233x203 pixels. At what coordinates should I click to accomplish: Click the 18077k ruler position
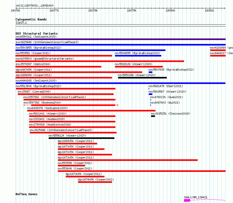point(54,10)
